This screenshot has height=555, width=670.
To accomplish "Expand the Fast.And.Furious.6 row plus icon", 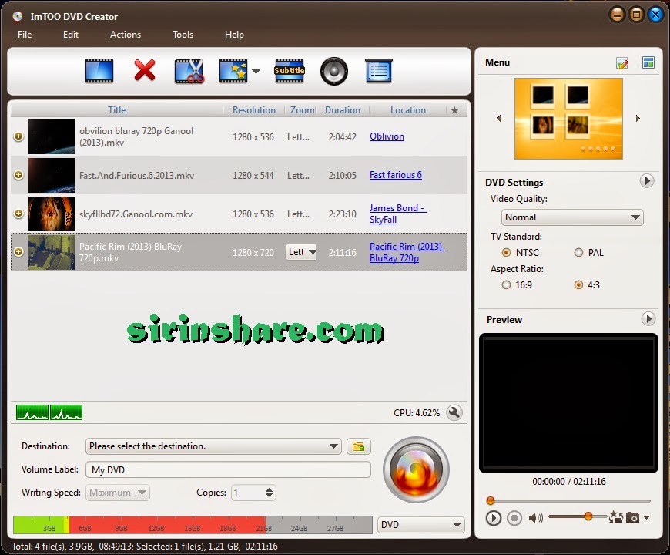I will coord(18,175).
